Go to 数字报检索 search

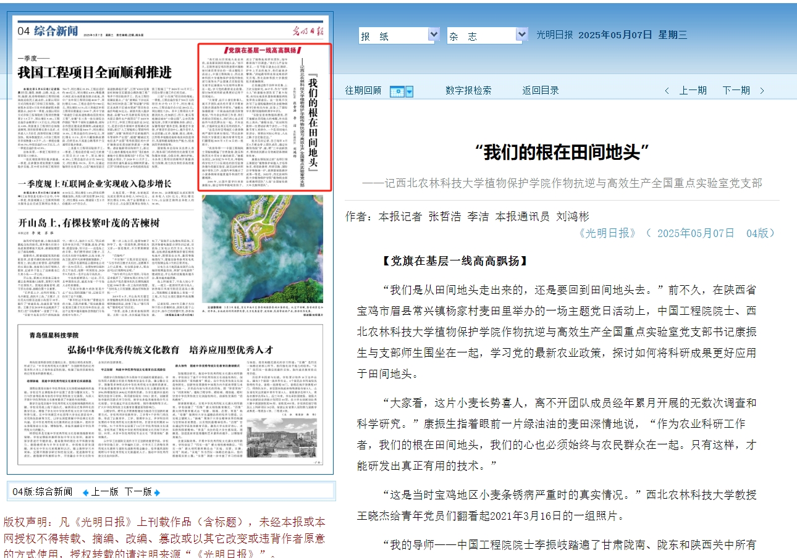(x=468, y=91)
